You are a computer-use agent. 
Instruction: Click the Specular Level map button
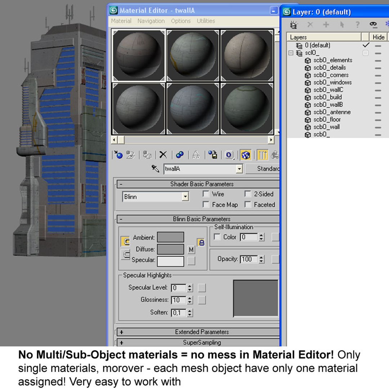tap(202, 288)
